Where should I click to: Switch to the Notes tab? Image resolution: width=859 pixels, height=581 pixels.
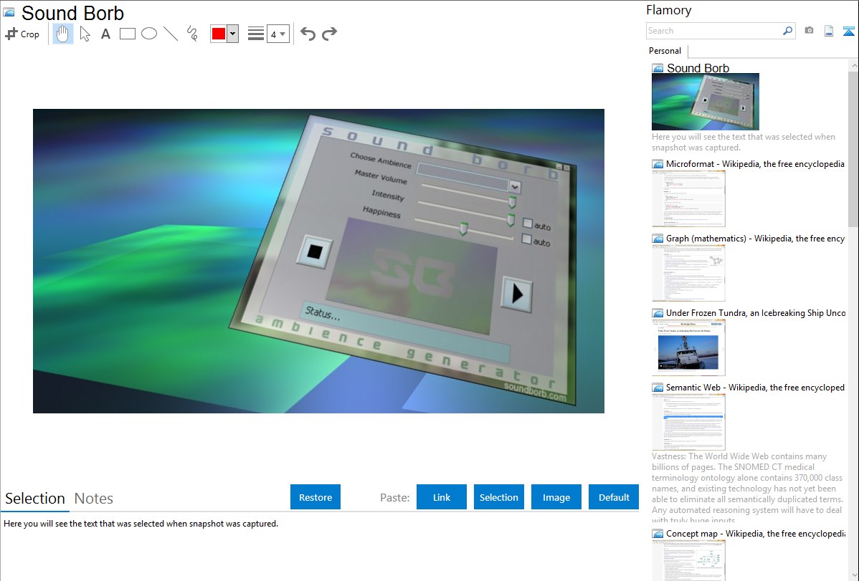(93, 499)
